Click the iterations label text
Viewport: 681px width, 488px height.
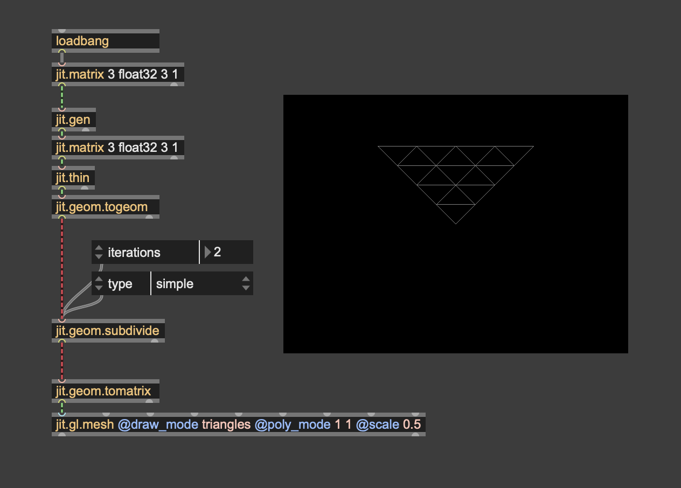[x=134, y=252]
